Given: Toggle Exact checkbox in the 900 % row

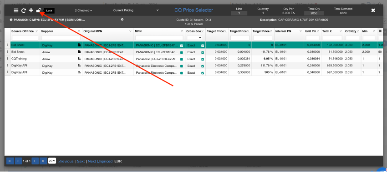Looking at the screenshot, I should click(x=203, y=73).
